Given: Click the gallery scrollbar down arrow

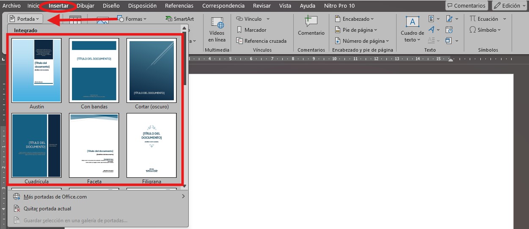Looking at the screenshot, I should (x=185, y=186).
